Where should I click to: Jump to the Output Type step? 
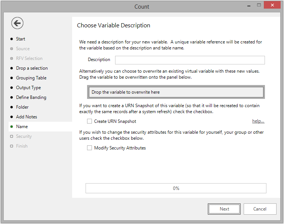[28, 88]
